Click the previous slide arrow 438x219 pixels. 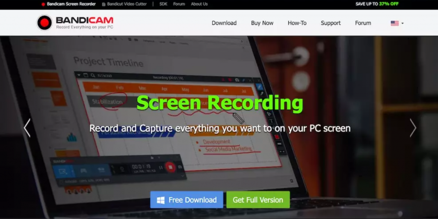coord(27,128)
